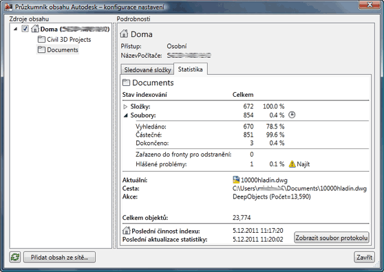Click the Hlášené problémy label
This screenshot has height=272, width=384.
pos(161,164)
